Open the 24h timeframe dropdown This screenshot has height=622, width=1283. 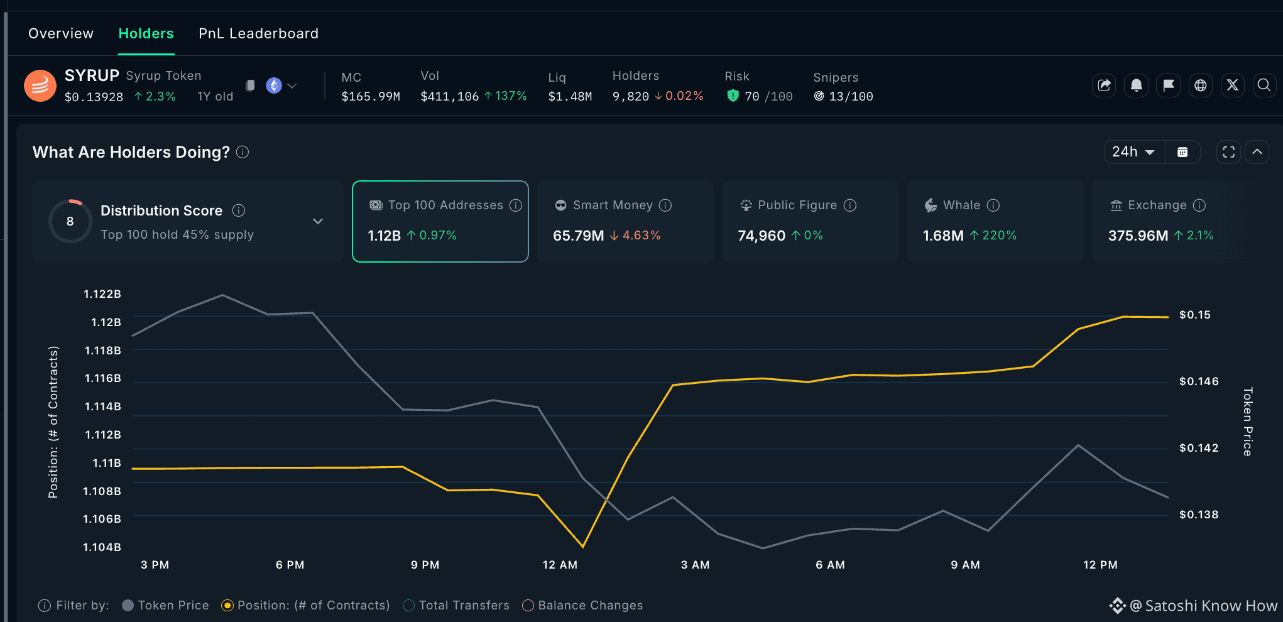(x=1135, y=152)
